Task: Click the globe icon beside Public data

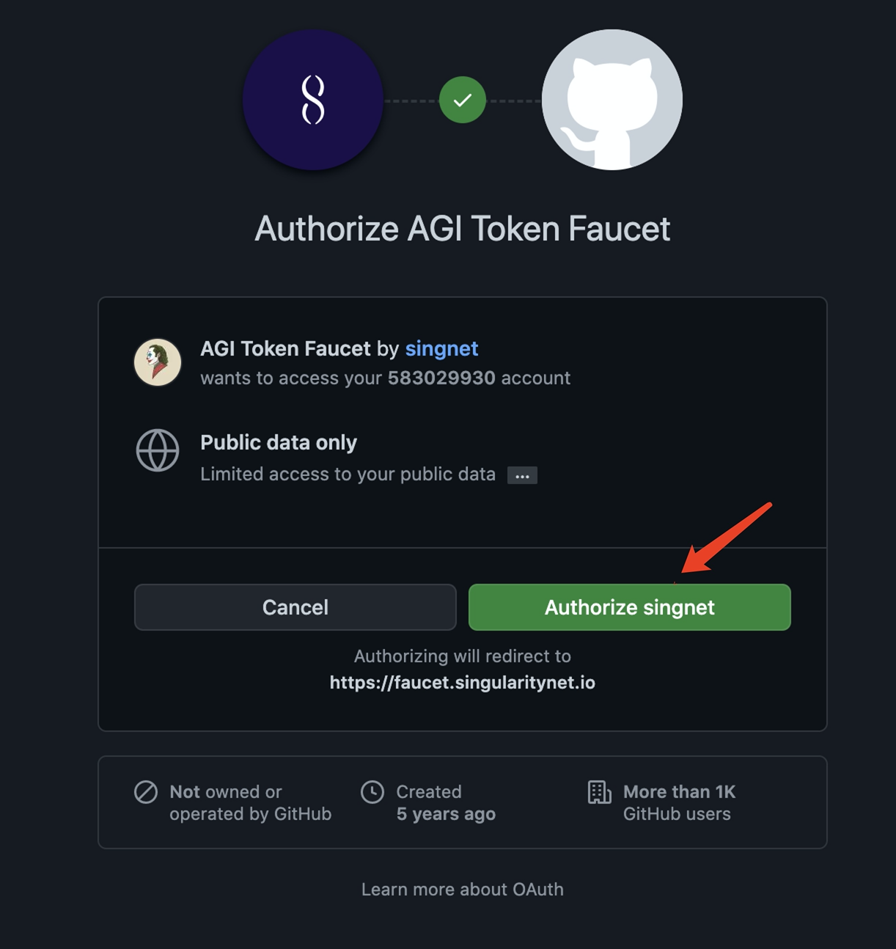Action: pyautogui.click(x=158, y=450)
